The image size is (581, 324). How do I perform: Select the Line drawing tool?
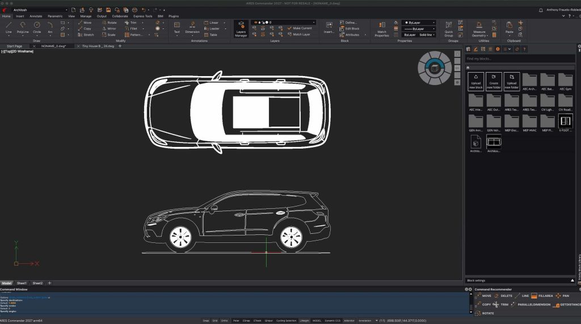coord(9,27)
